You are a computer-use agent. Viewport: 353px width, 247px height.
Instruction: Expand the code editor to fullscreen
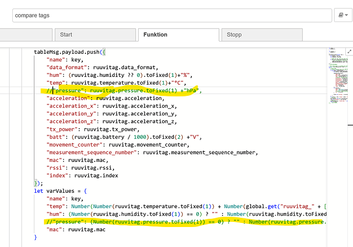(x=349, y=52)
